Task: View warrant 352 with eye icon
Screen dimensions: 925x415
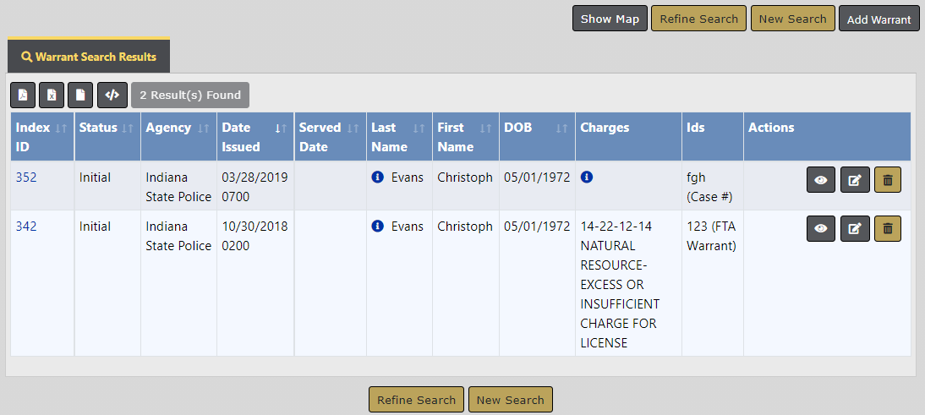Action: [x=821, y=180]
